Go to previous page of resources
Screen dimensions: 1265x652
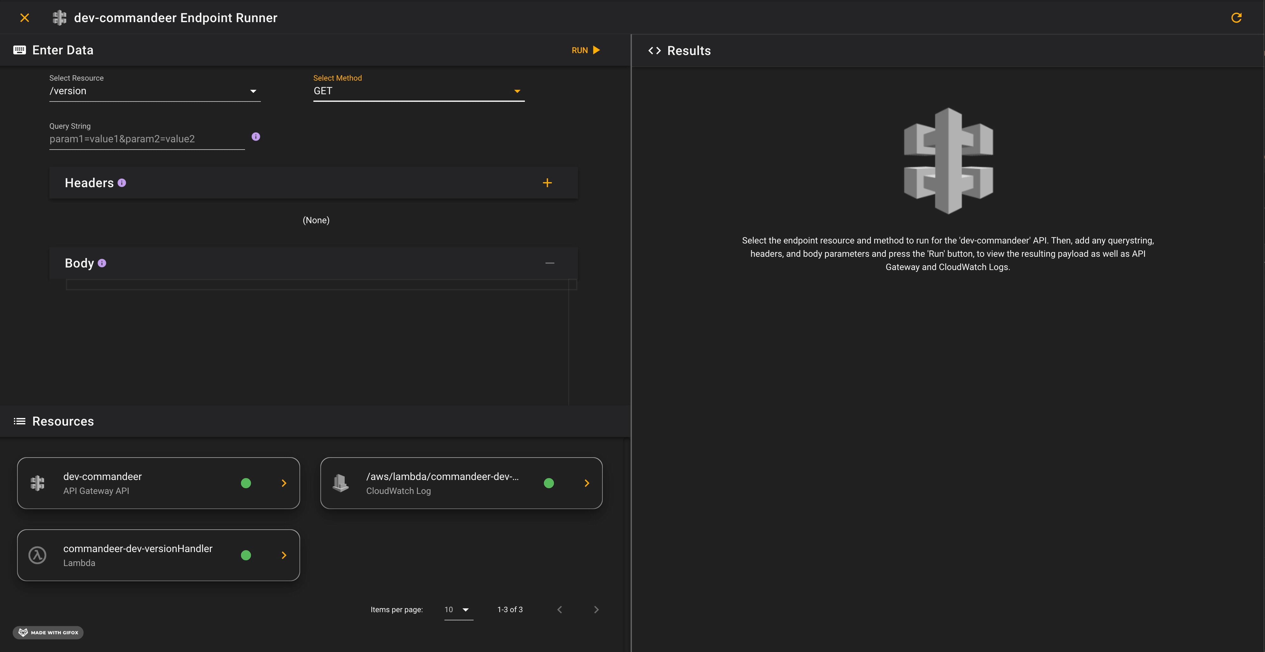pyautogui.click(x=559, y=610)
